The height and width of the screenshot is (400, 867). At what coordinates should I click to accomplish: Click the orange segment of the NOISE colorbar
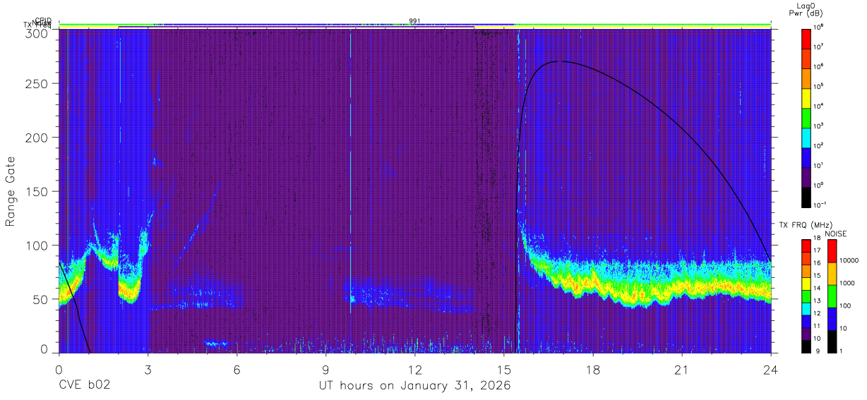click(x=832, y=273)
